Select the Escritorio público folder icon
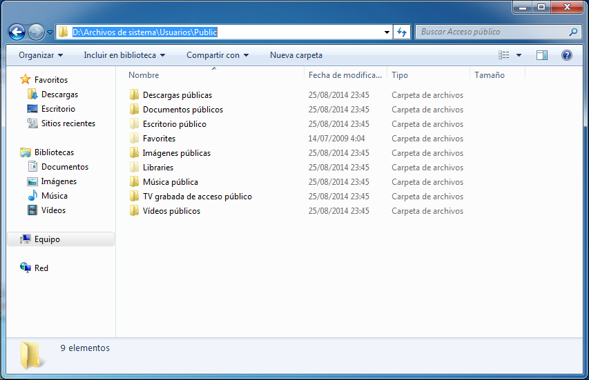 (x=134, y=123)
